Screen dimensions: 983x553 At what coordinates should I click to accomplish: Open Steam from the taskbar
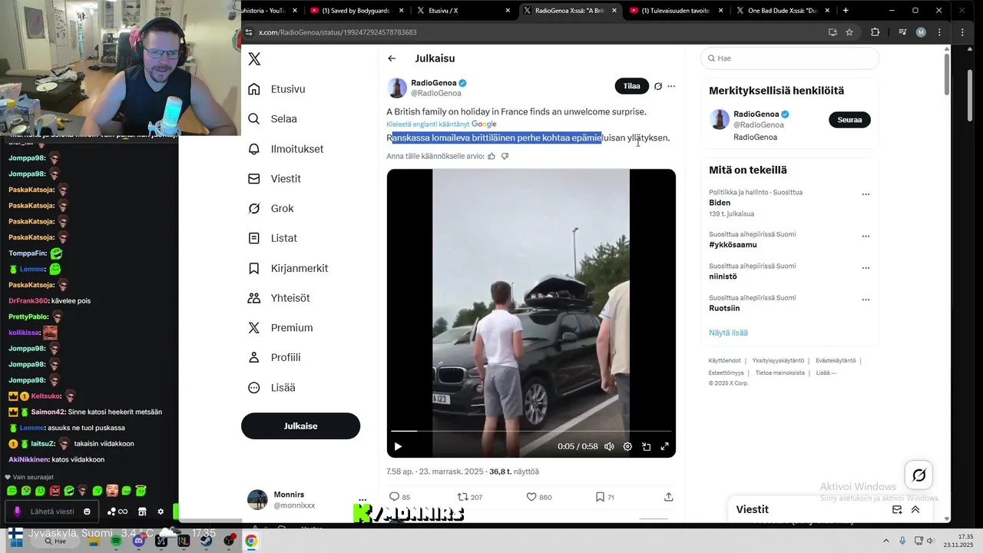[206, 541]
